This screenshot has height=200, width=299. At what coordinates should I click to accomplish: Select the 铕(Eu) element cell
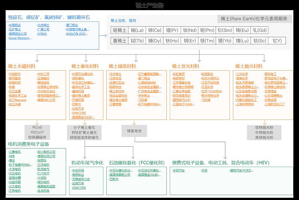(242, 30)
